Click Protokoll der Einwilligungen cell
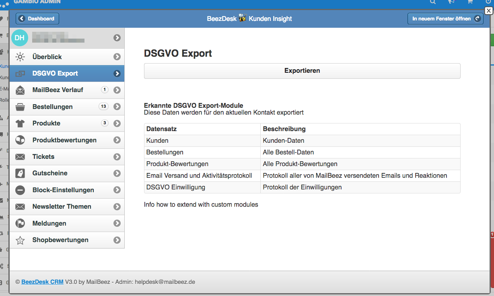 pos(360,187)
